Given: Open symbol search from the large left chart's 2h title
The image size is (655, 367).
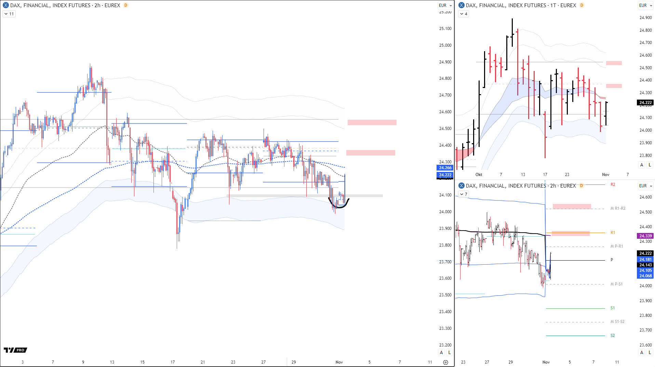Looking at the screenshot, I should point(65,5).
